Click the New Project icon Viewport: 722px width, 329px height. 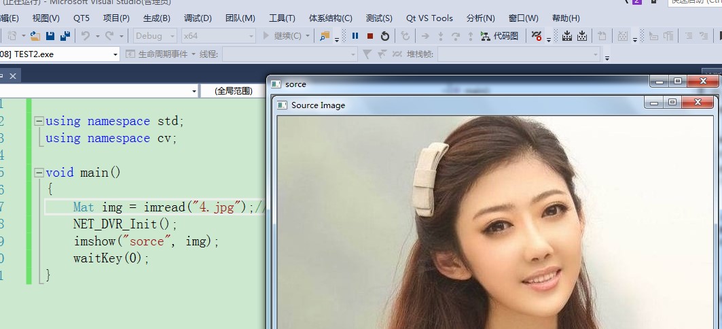coord(12,36)
